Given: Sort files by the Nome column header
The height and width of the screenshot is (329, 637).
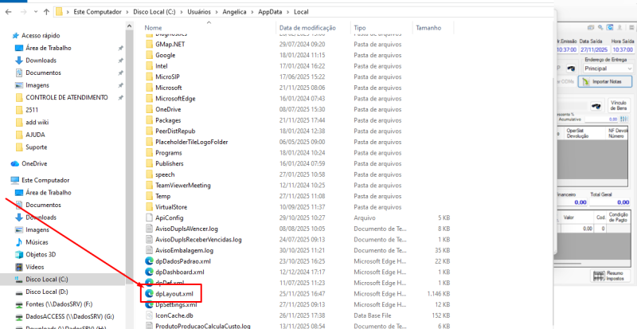Looking at the screenshot, I should pos(153,28).
